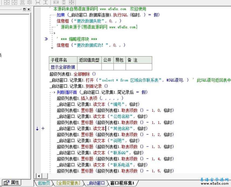
Task: Click the 读文本 (“其他名称”, 临时) line
Action: [102, 129]
